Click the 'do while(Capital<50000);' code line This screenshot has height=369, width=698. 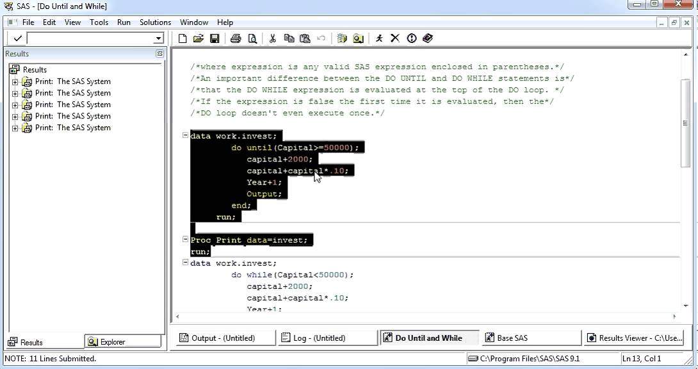[292, 275]
